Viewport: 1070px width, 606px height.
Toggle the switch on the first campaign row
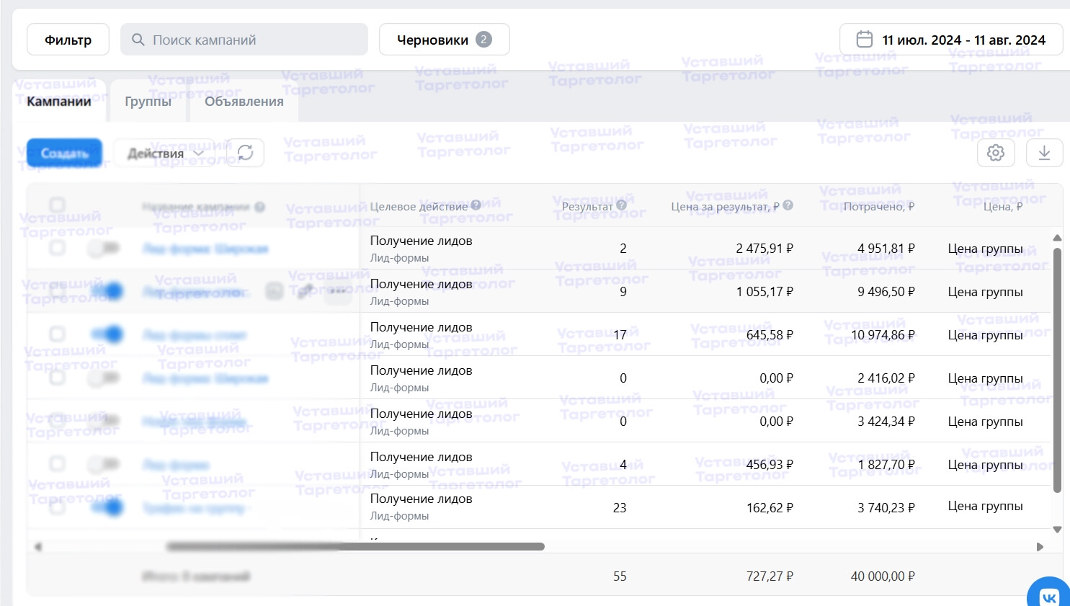[x=104, y=249]
